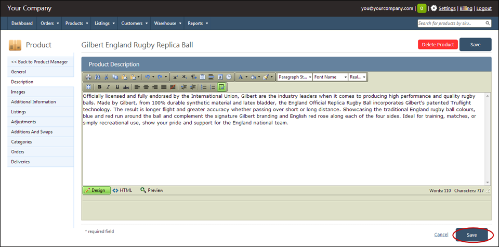Toggle underline formatting
The image size is (499, 247).
(x=117, y=87)
